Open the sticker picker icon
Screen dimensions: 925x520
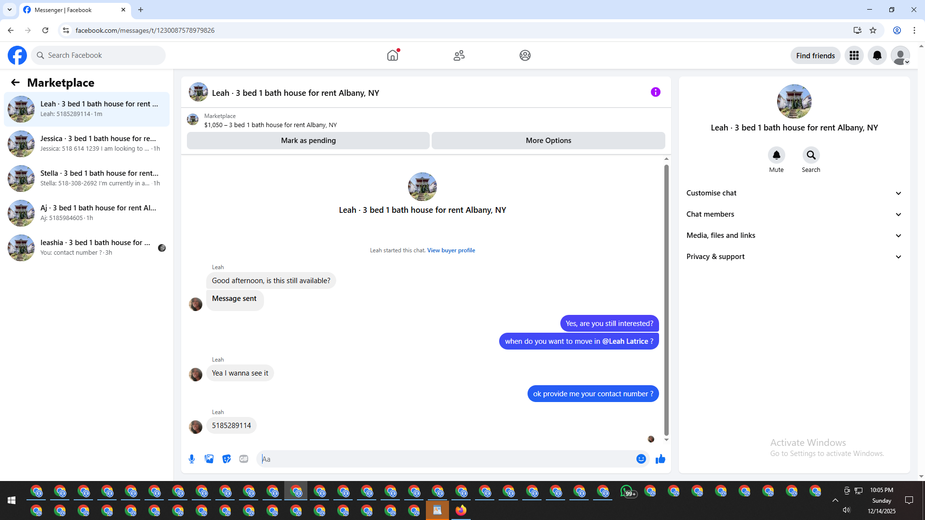coord(226,459)
